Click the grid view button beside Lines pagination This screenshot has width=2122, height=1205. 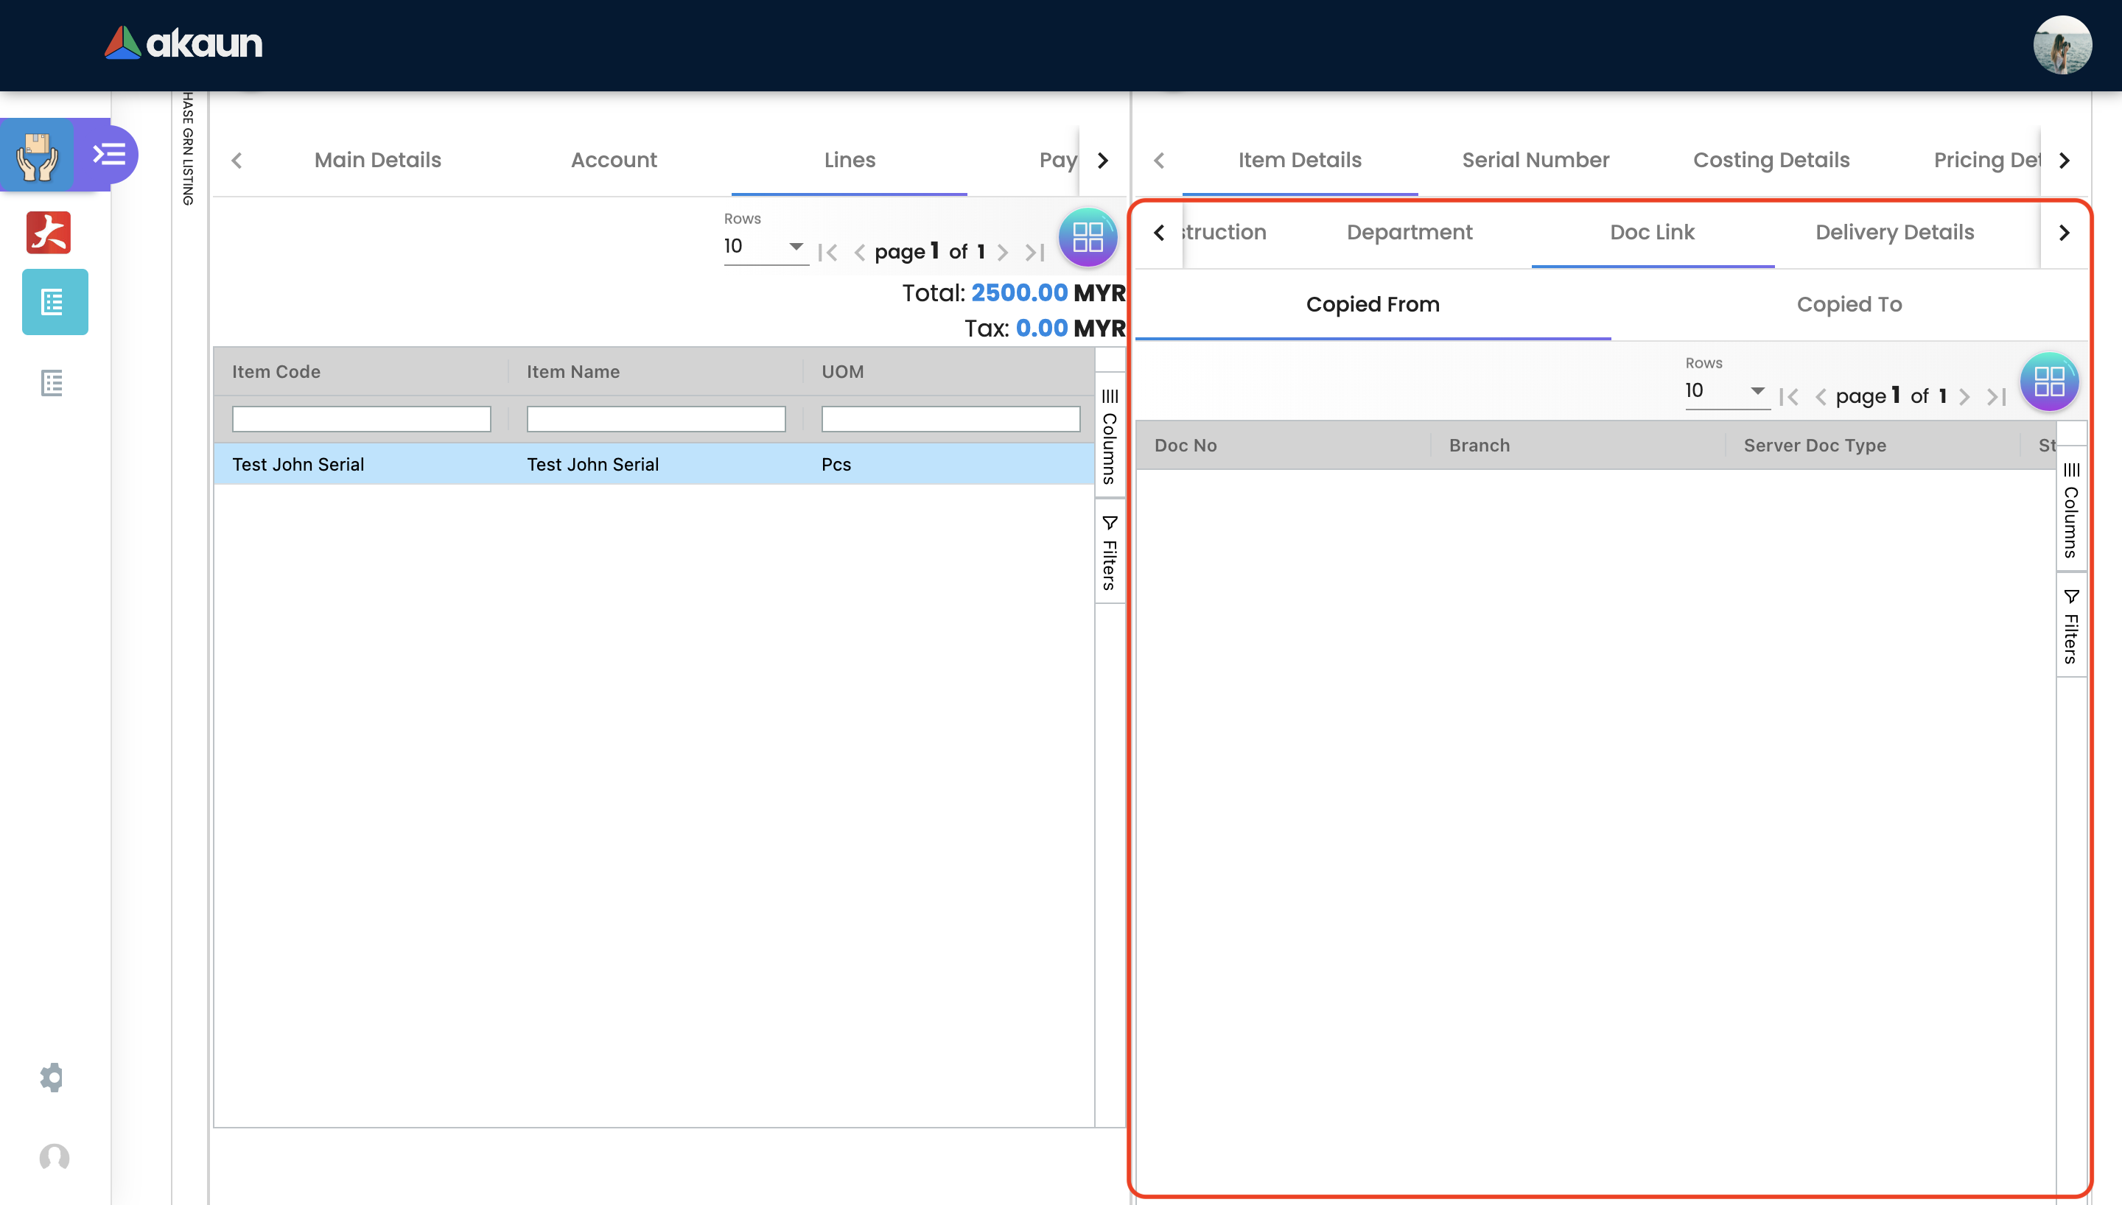click(x=1087, y=237)
